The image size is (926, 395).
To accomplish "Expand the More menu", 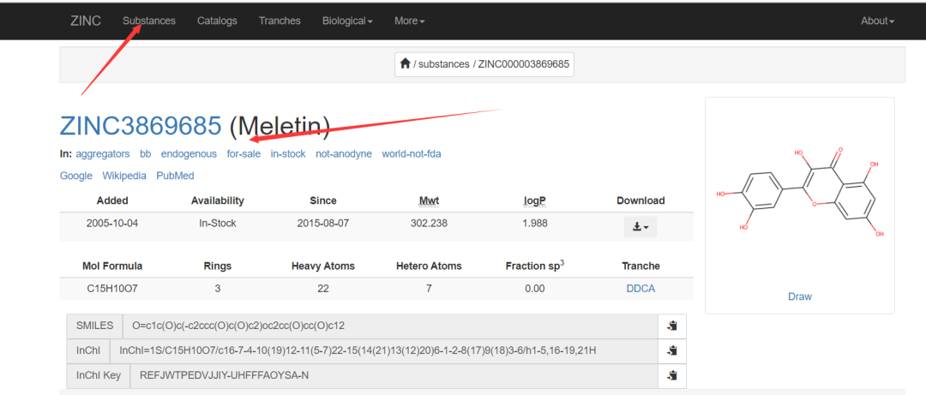I will point(409,21).
